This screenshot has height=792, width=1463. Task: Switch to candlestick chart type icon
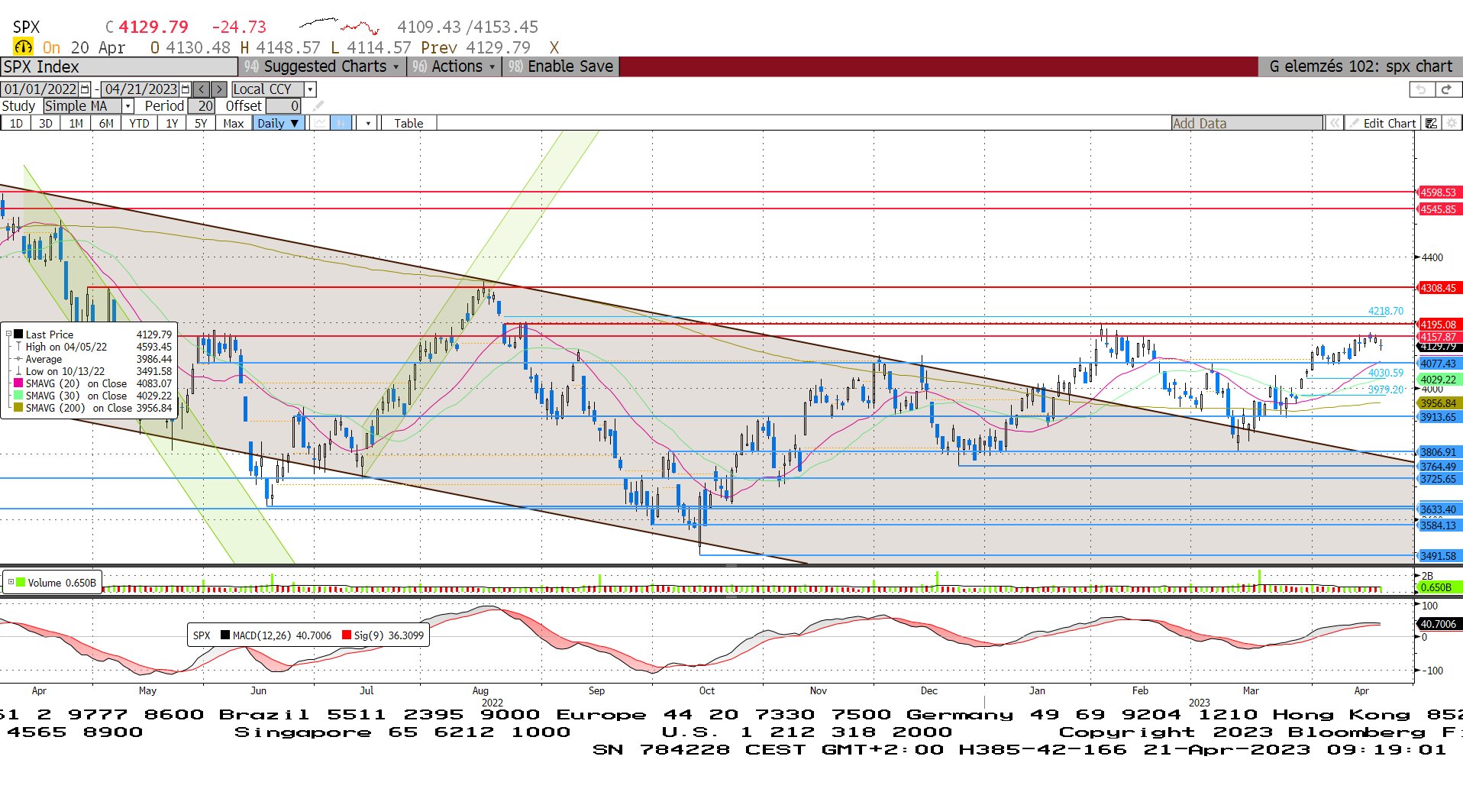[x=341, y=123]
